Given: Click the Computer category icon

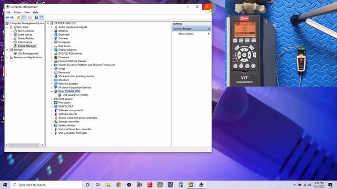Looking at the screenshot, I should point(56,42).
